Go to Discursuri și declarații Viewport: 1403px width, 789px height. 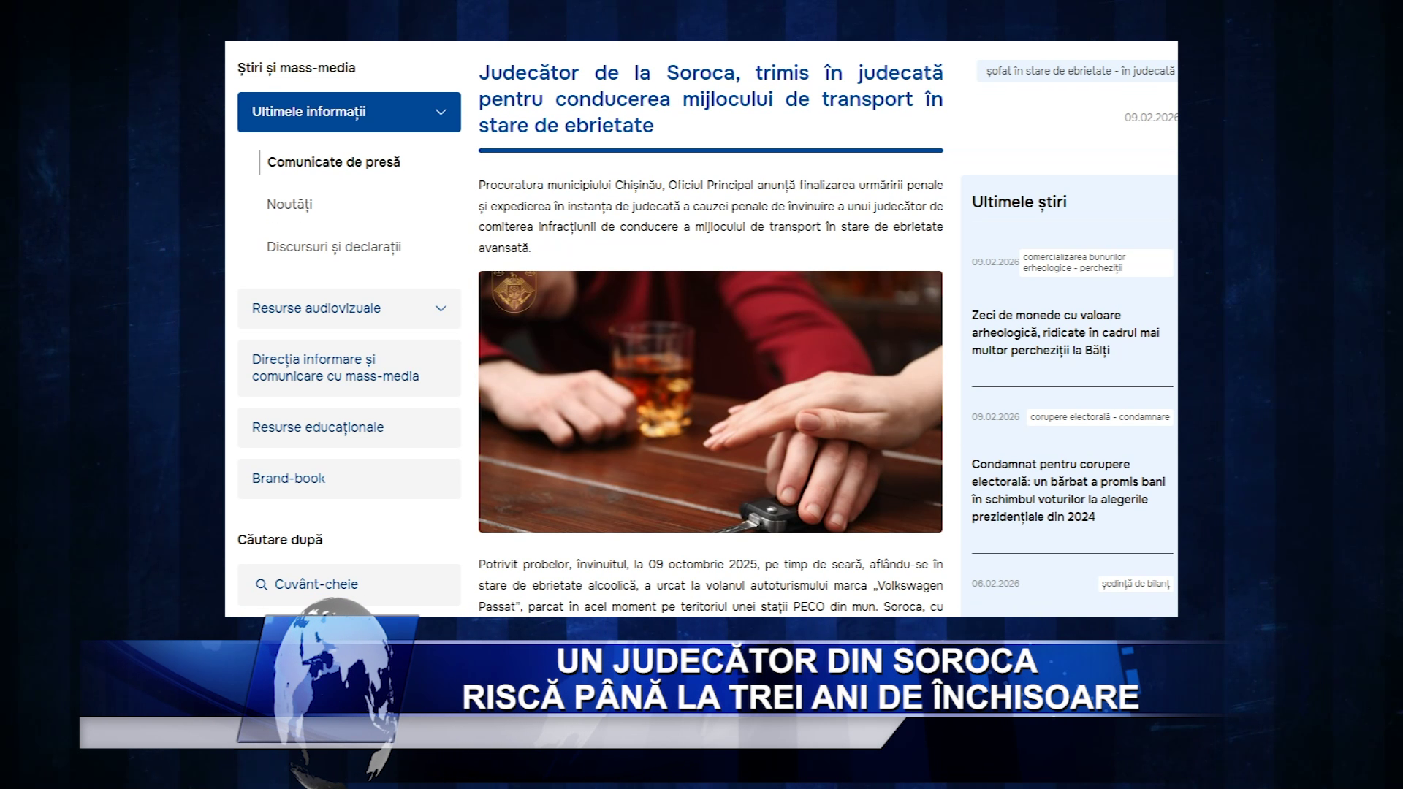333,247
